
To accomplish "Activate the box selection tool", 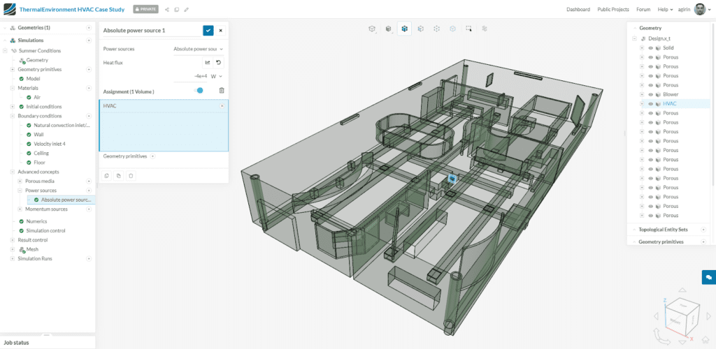I will (x=468, y=29).
